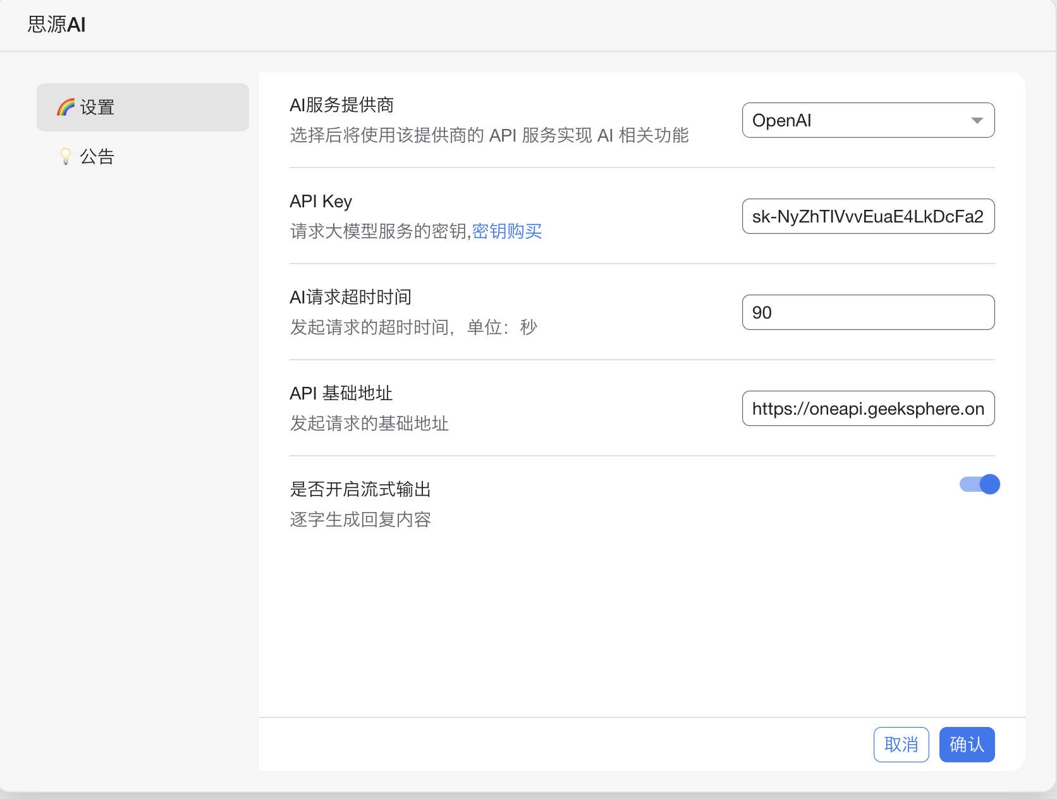Image resolution: width=1057 pixels, height=799 pixels.
Task: Click the API 基础地址 URL input field
Action: click(x=868, y=408)
